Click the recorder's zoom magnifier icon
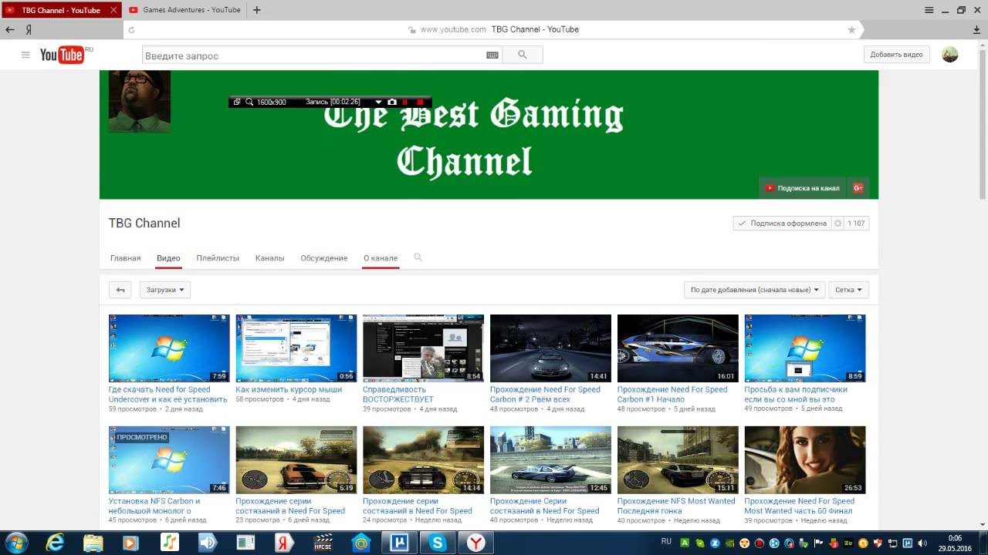 (x=249, y=102)
